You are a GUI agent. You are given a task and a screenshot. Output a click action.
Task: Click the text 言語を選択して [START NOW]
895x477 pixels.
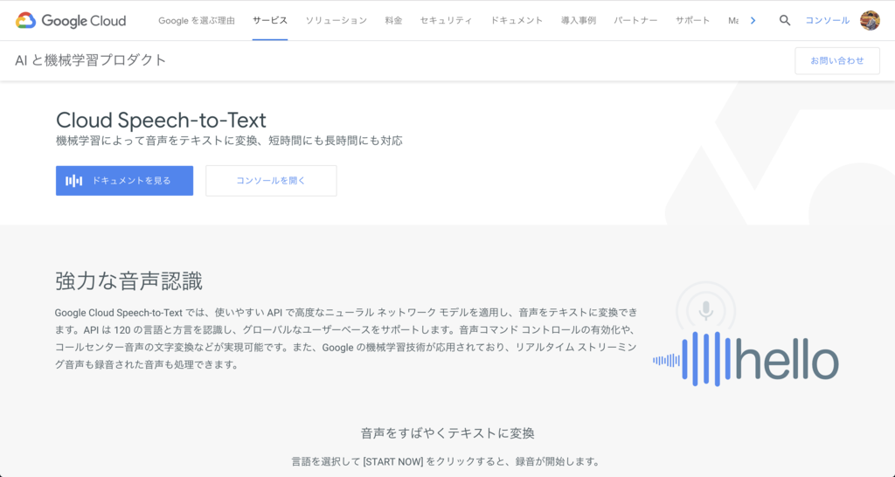(x=357, y=461)
